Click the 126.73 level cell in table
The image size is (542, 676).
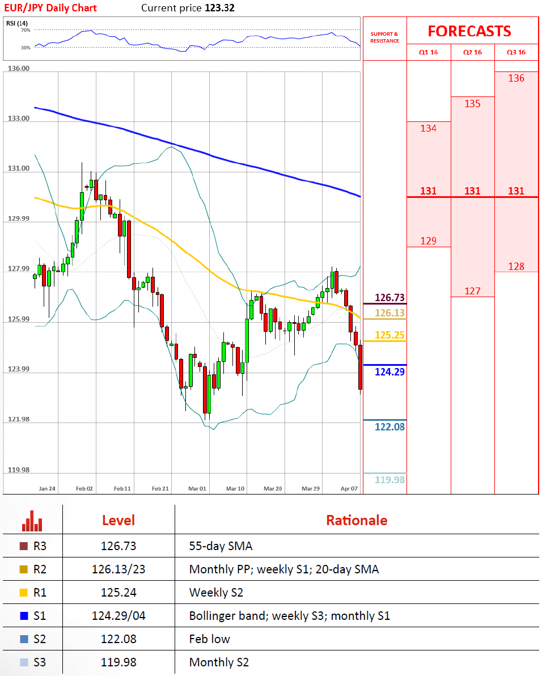pos(118,546)
